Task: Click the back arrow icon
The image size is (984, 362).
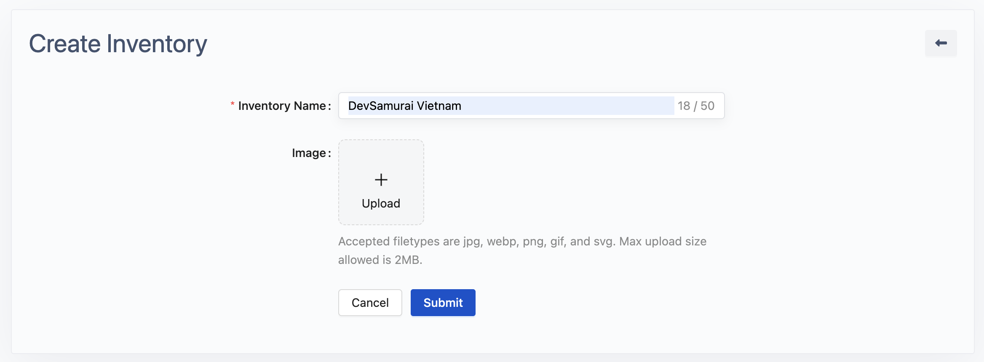Action: (941, 43)
